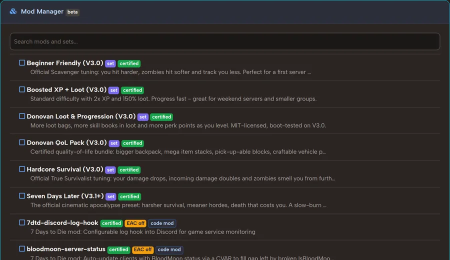The image size is (450, 260).
Task: Click description 'Configurable log hook into Discord'
Action: tap(142, 232)
